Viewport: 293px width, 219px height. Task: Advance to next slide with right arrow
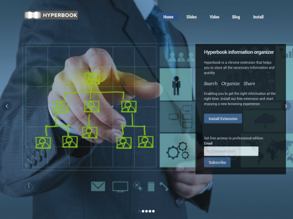[286, 106]
